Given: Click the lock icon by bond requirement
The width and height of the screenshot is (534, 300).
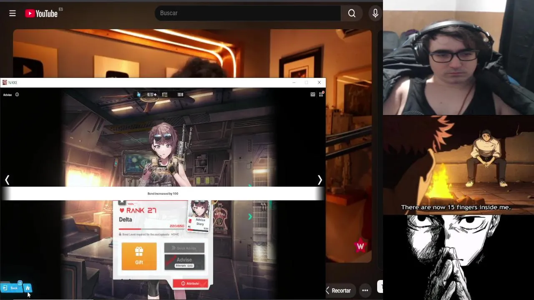Looking at the screenshot, I should tap(120, 234).
